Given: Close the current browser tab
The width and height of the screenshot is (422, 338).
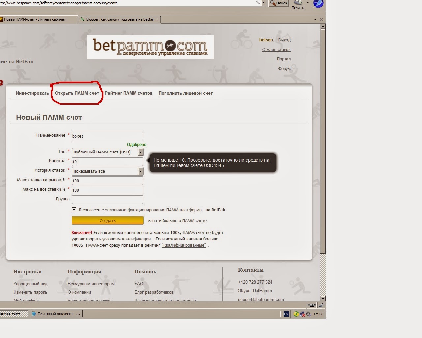Looking at the screenshot, I should click(321, 20).
